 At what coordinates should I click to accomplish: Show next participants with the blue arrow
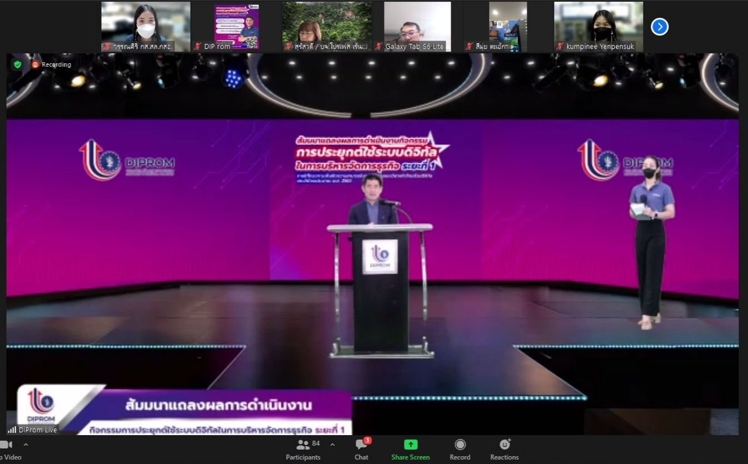click(x=659, y=27)
